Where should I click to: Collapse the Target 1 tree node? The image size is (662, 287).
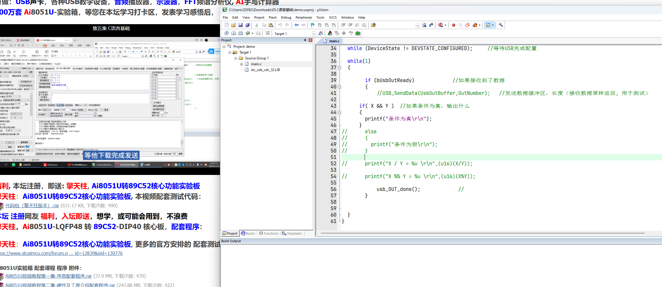pos(230,52)
